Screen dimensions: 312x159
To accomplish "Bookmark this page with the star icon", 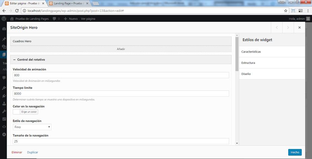I will click(286, 11).
